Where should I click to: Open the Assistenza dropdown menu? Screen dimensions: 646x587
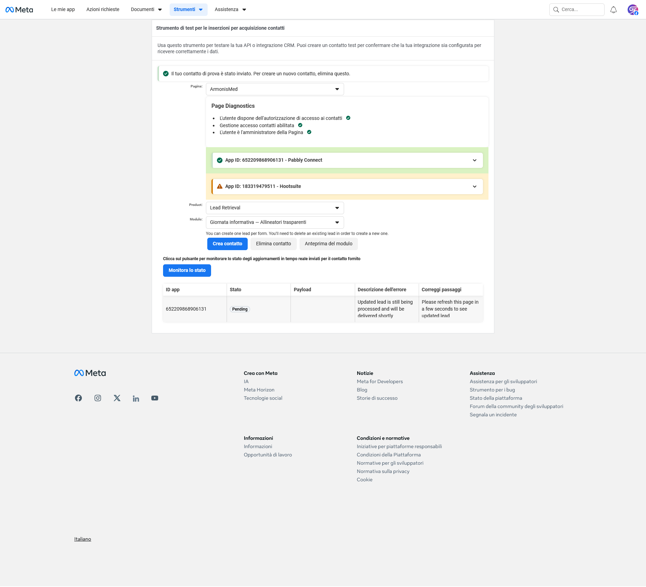[230, 10]
